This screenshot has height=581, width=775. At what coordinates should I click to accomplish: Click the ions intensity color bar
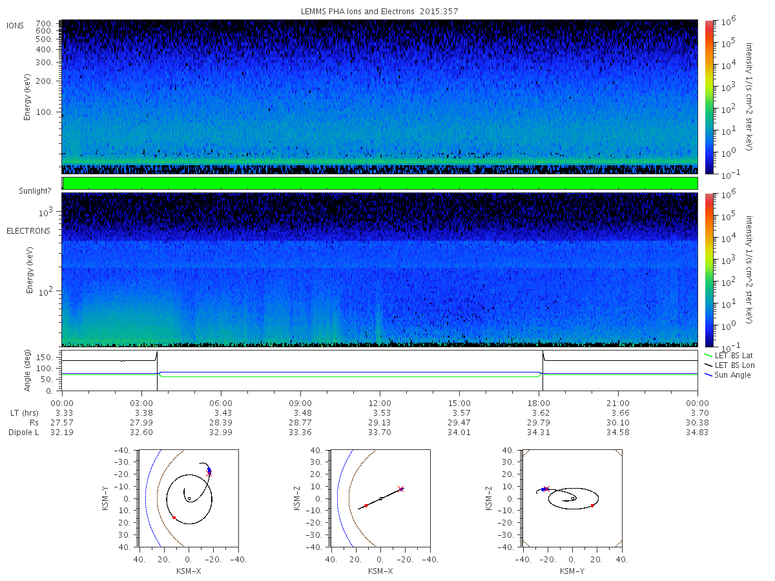click(708, 97)
